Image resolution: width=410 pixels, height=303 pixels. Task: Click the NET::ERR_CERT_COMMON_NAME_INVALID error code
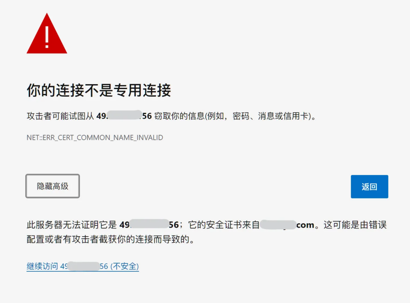point(94,137)
